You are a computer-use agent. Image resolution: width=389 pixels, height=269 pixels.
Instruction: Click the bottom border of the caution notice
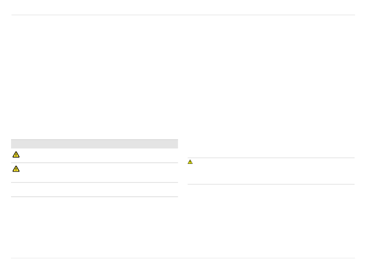271,184
